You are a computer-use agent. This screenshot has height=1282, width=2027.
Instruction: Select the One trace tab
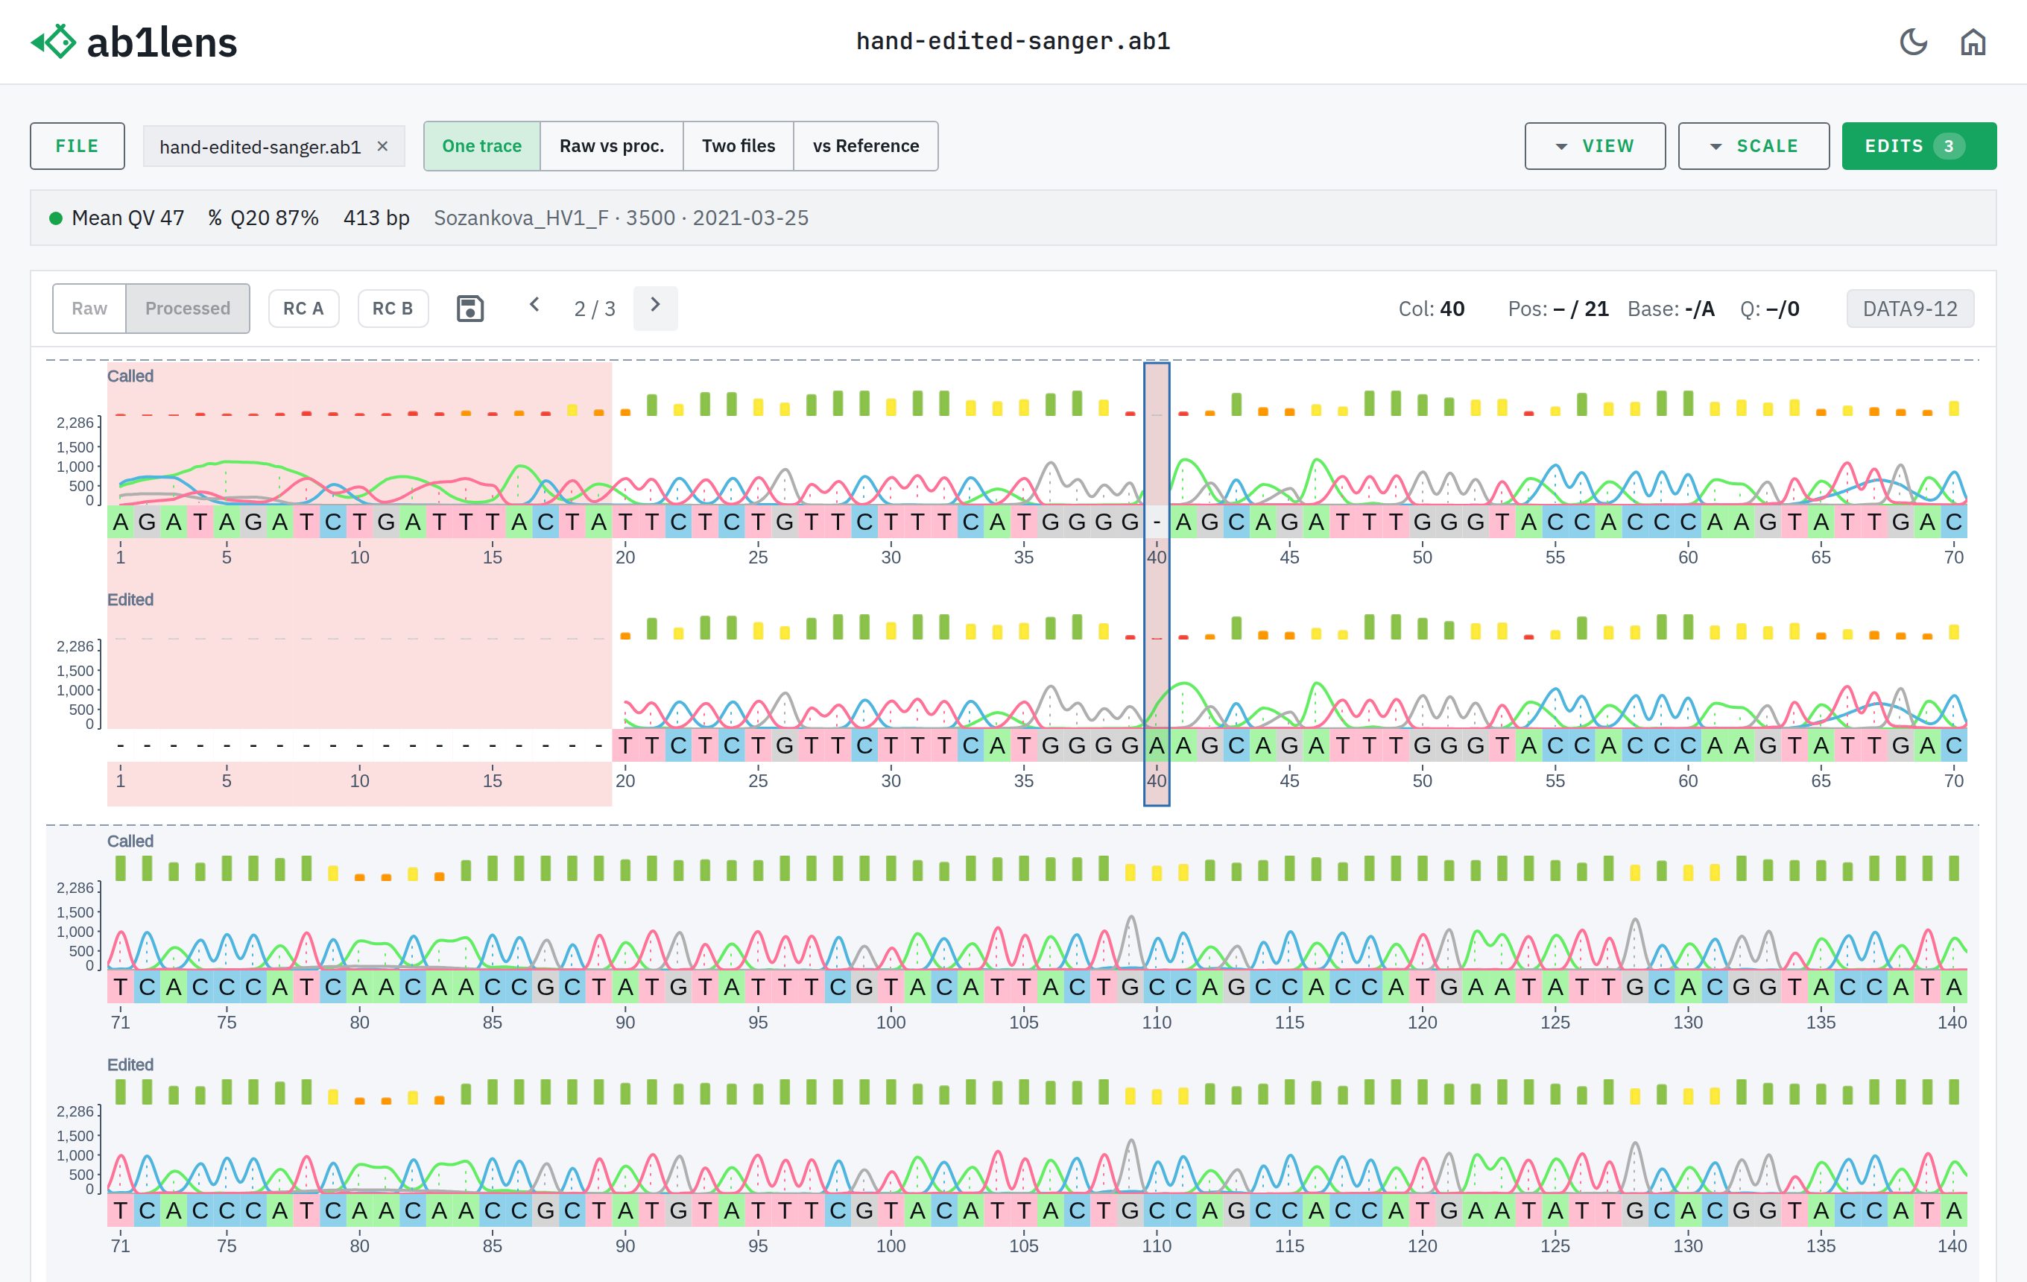click(x=481, y=145)
